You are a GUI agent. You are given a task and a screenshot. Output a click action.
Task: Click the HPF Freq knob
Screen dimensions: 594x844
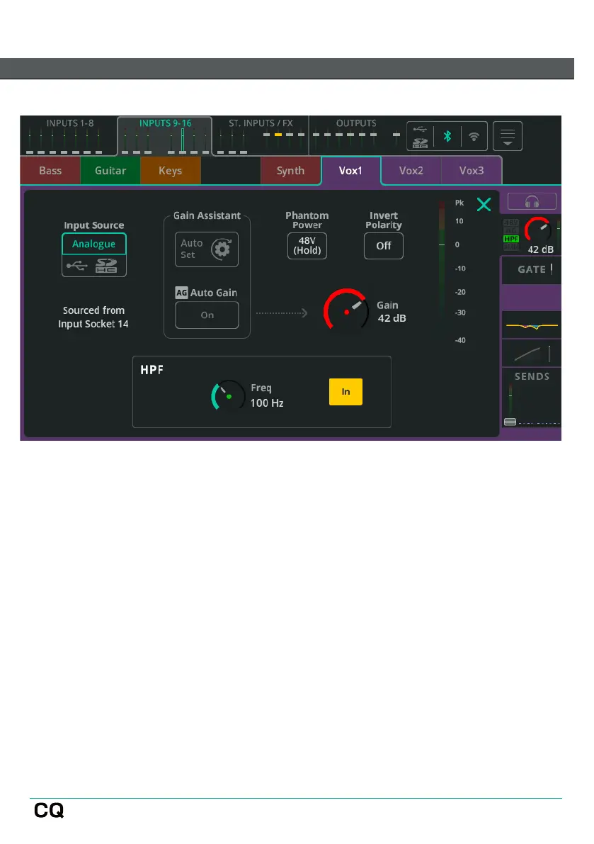coord(229,396)
